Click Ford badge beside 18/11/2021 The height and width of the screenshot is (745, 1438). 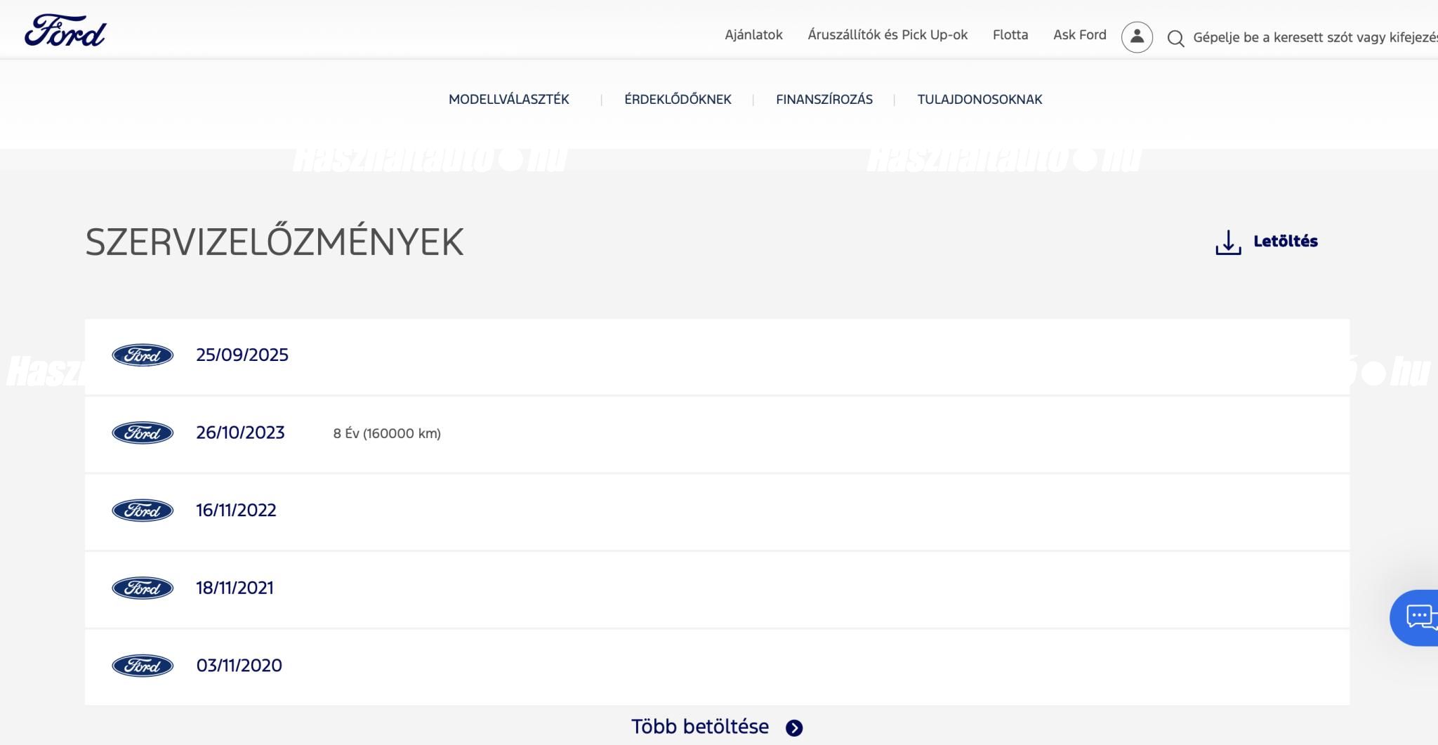coord(143,588)
